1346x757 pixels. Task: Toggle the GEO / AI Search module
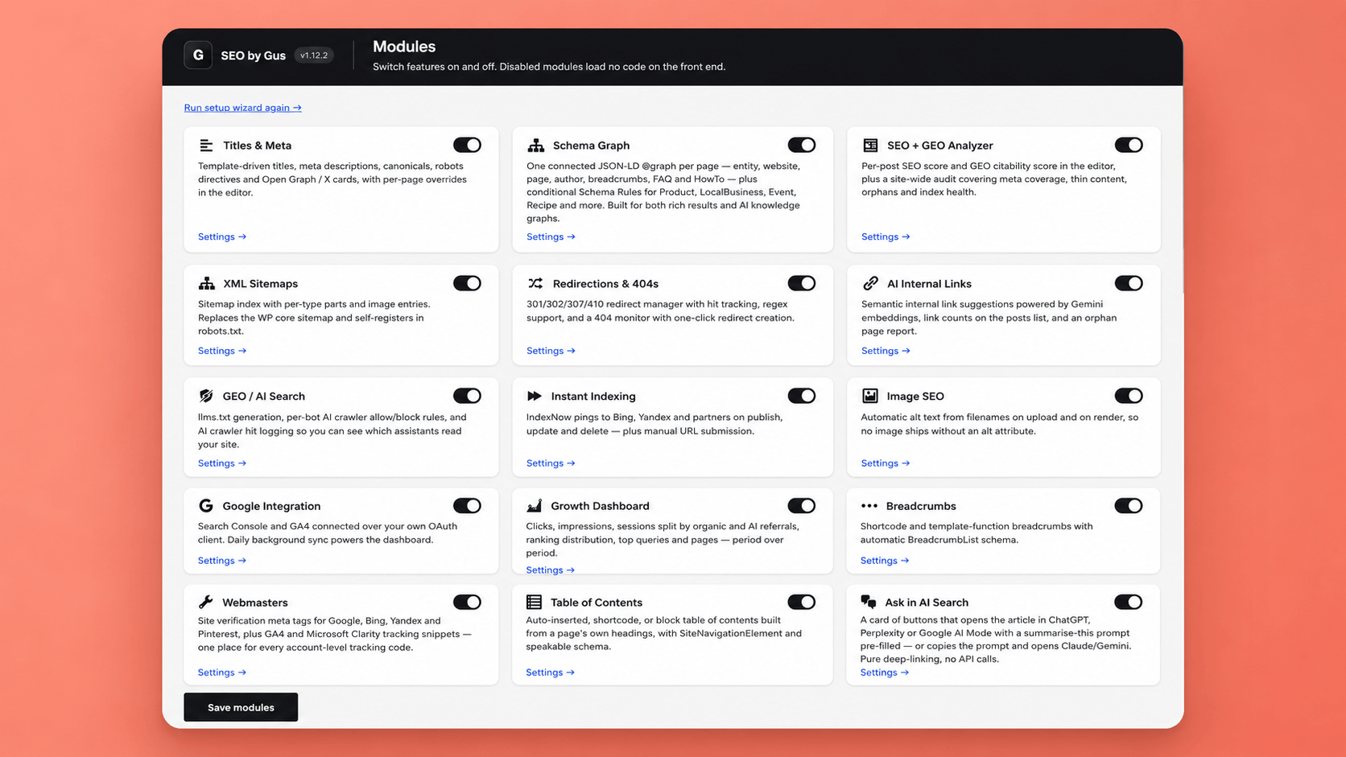(x=467, y=396)
